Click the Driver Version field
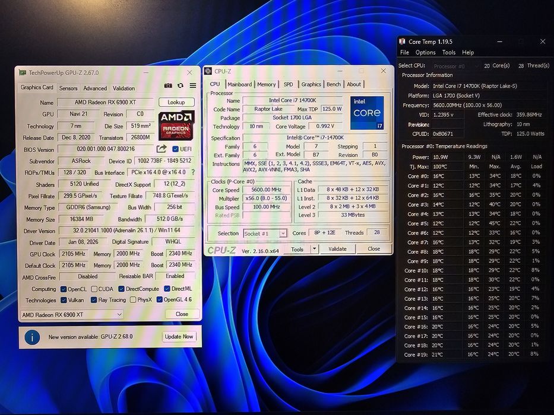This screenshot has height=415, width=554. (126, 231)
